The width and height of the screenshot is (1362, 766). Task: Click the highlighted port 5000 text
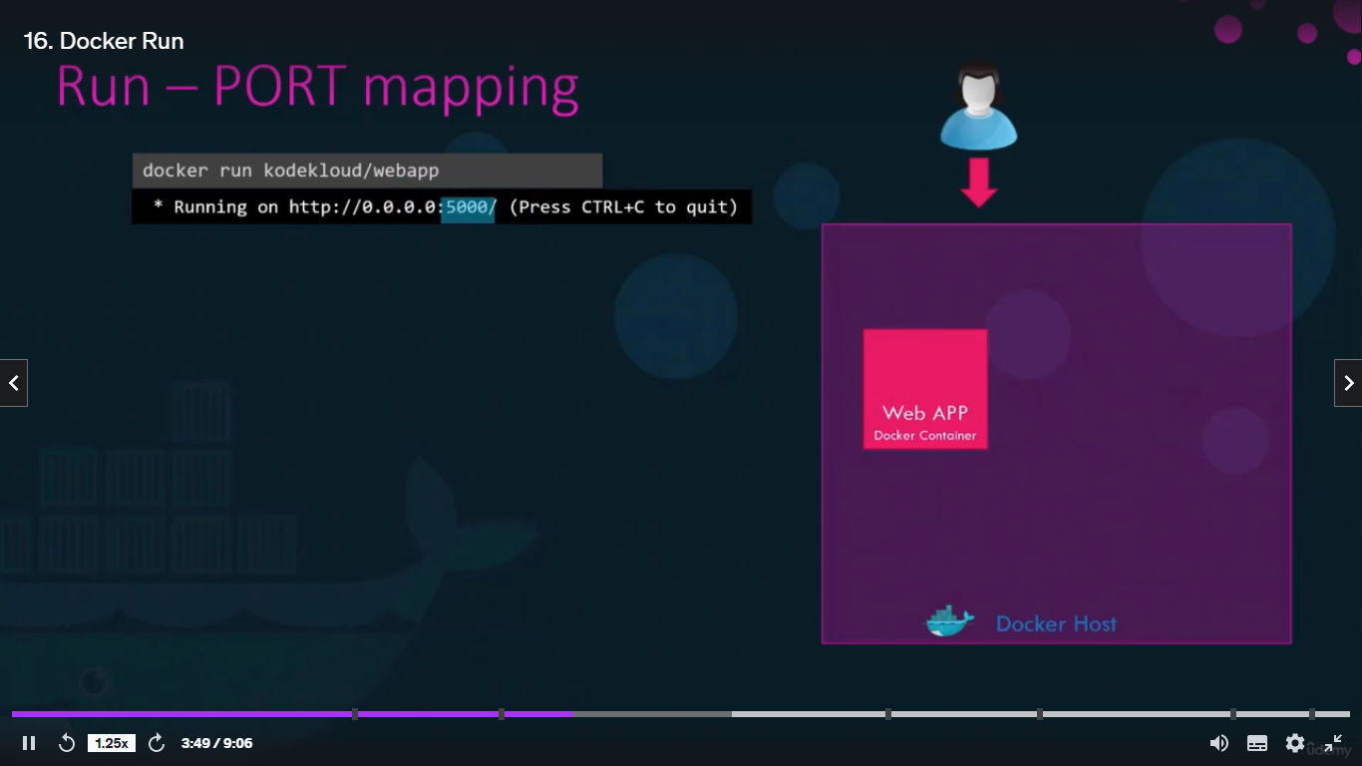[x=468, y=206]
